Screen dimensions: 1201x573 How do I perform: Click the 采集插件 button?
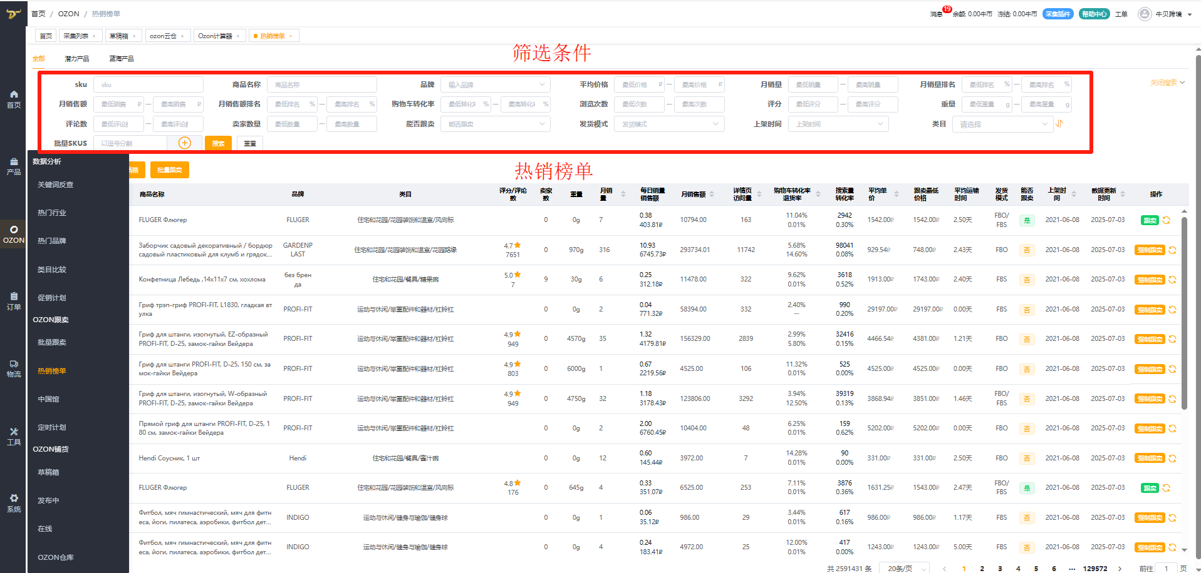pyautogui.click(x=1058, y=14)
